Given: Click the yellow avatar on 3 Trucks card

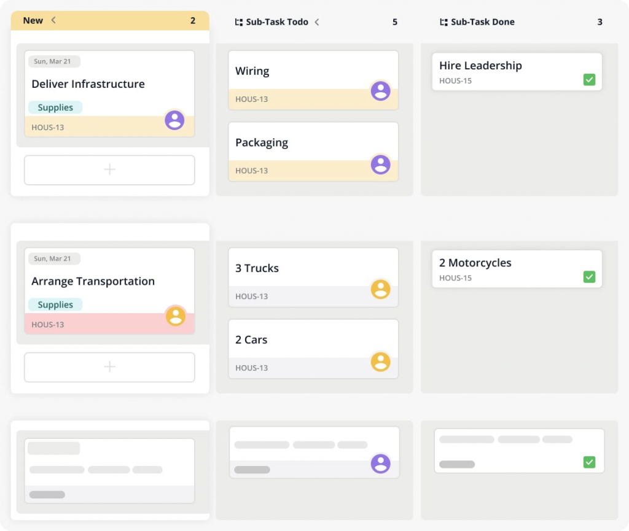Looking at the screenshot, I should (380, 289).
